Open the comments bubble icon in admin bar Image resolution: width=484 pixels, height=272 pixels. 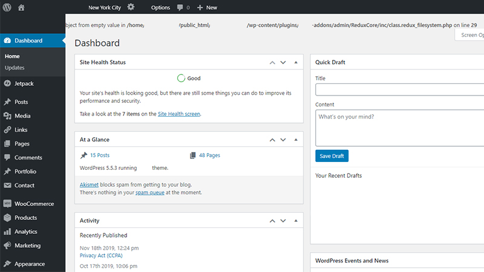pos(180,7)
